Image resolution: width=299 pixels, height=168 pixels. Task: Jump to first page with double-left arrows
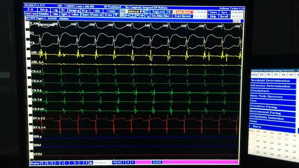point(57,162)
